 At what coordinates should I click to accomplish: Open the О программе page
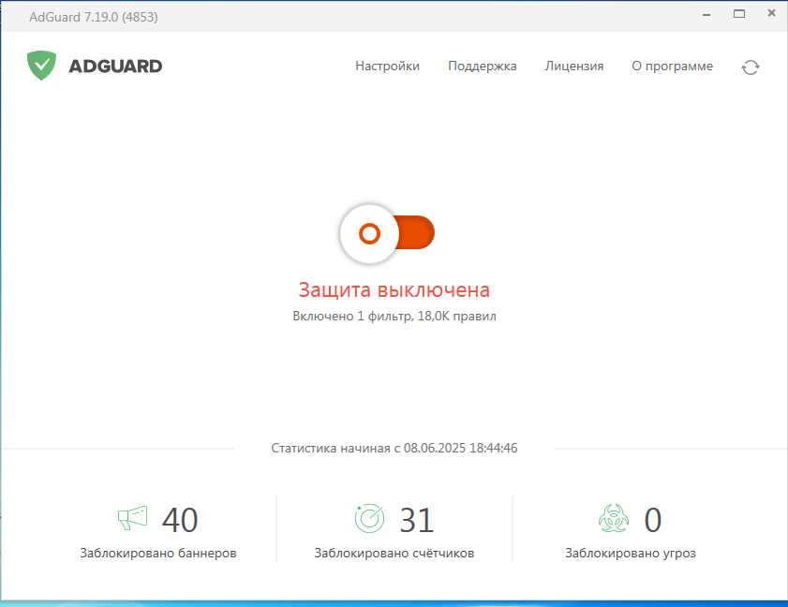click(672, 67)
